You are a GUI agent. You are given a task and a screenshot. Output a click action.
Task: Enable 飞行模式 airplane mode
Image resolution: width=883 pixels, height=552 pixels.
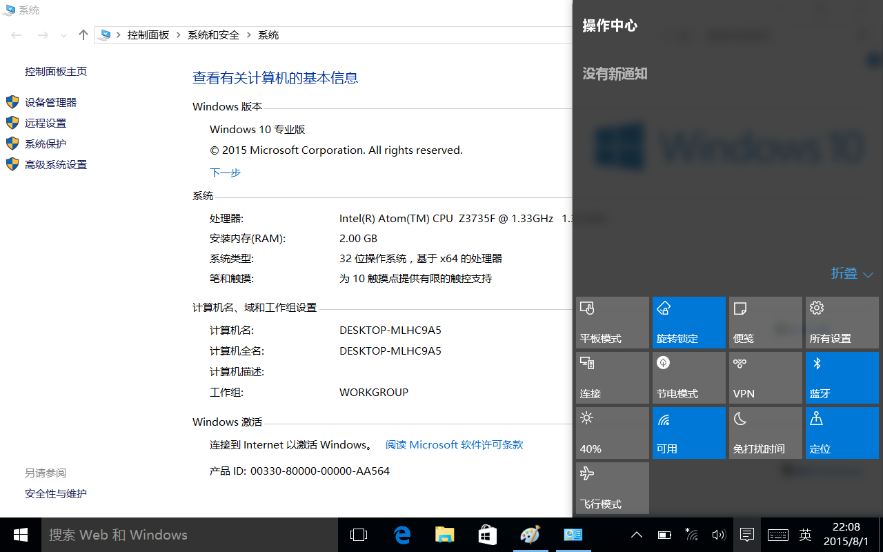[x=613, y=488]
